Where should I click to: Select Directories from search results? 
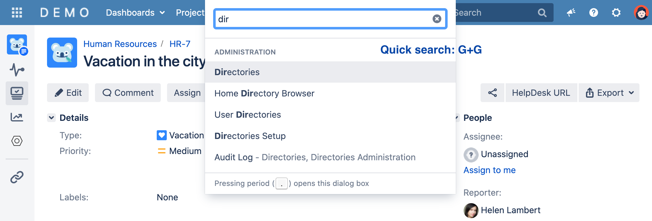[x=237, y=72]
